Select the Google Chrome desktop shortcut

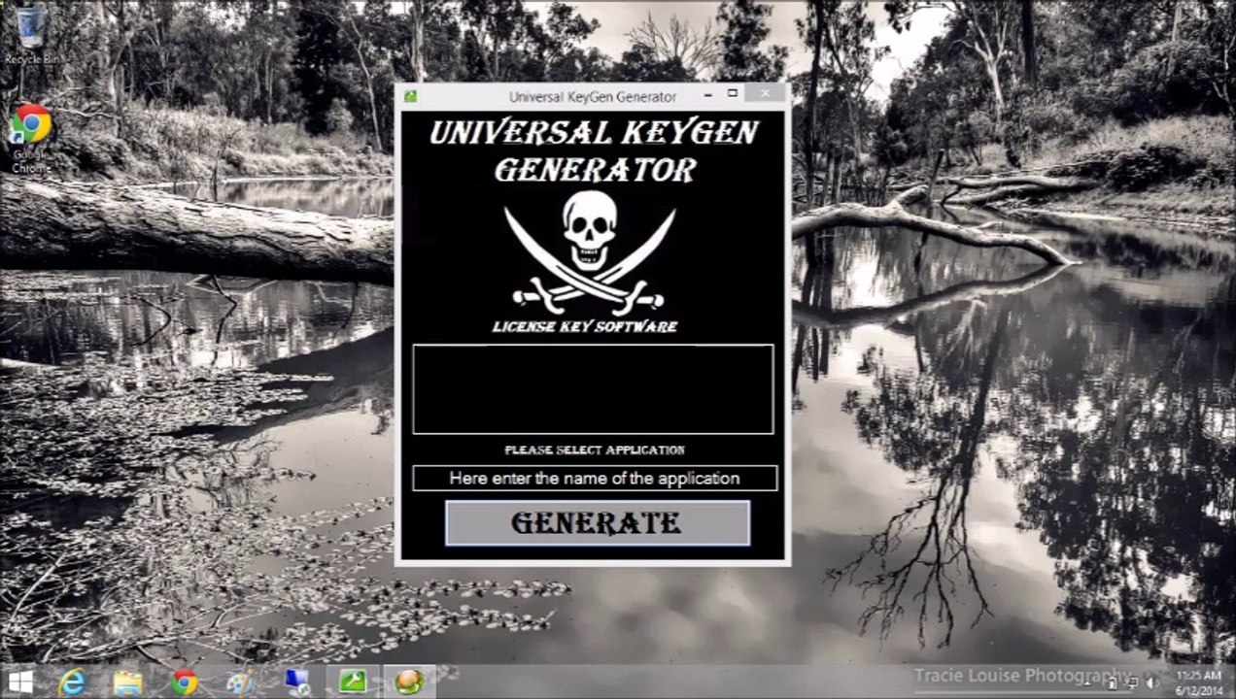click(x=31, y=139)
